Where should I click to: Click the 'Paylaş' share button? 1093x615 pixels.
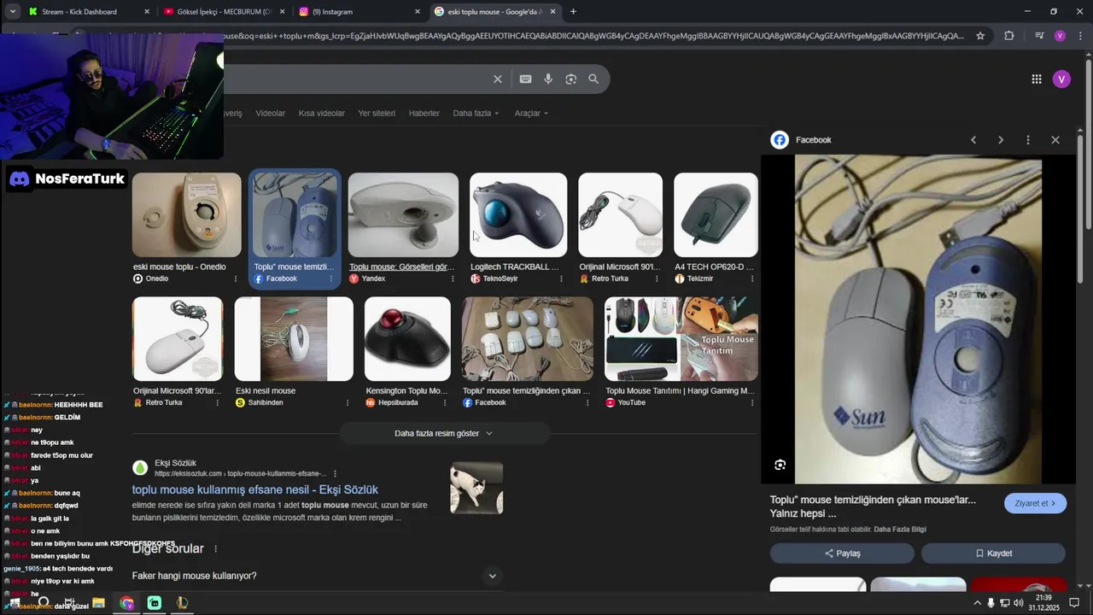point(842,553)
